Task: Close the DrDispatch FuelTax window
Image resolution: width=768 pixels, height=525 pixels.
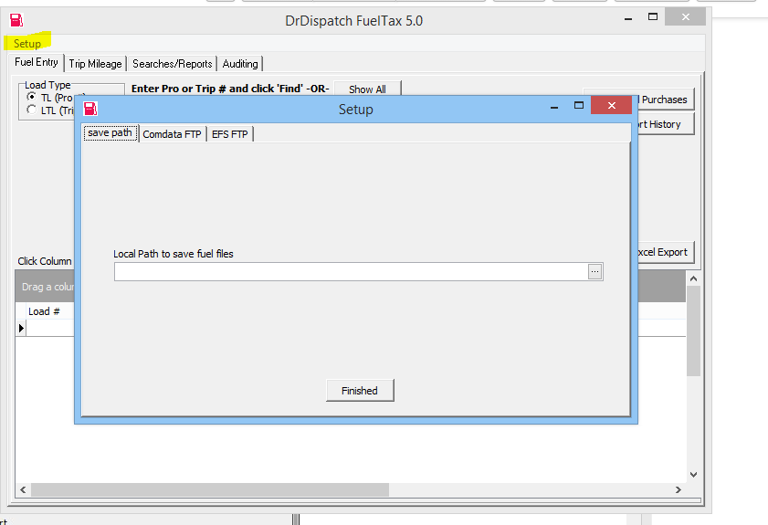Action: 686,17
